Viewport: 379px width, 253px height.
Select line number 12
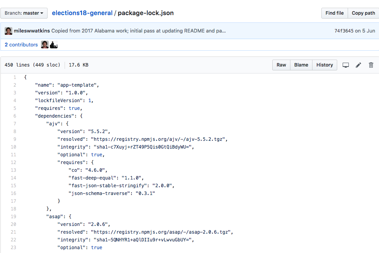point(13,162)
